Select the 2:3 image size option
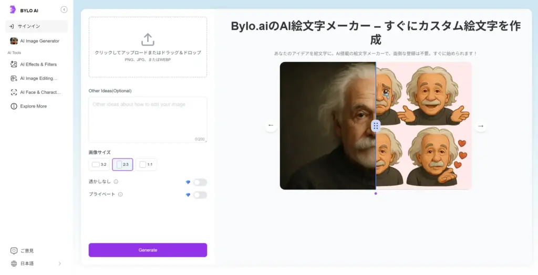538x275 pixels. [x=122, y=165]
